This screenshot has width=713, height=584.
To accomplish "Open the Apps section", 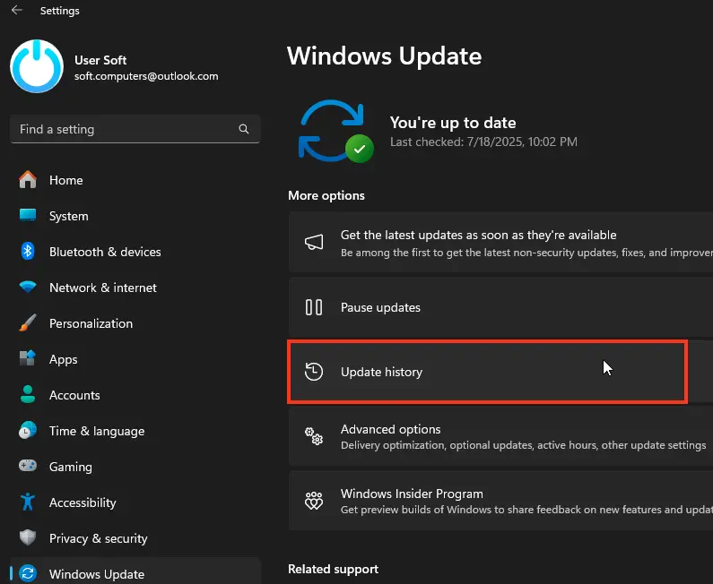I will [63, 359].
